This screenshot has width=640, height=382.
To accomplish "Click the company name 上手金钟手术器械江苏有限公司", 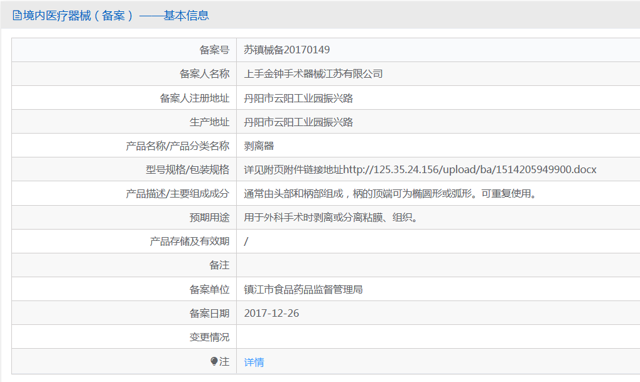I will [x=313, y=74].
